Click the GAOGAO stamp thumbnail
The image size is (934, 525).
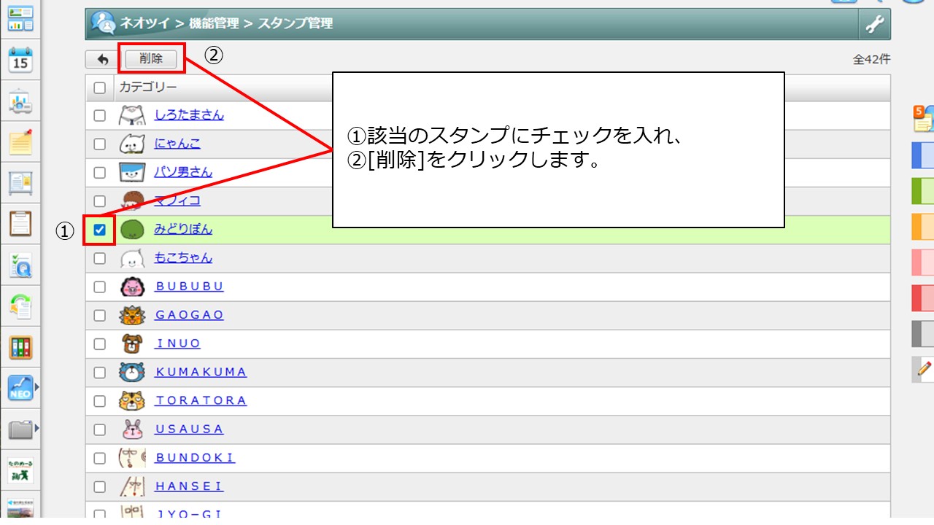(x=131, y=315)
